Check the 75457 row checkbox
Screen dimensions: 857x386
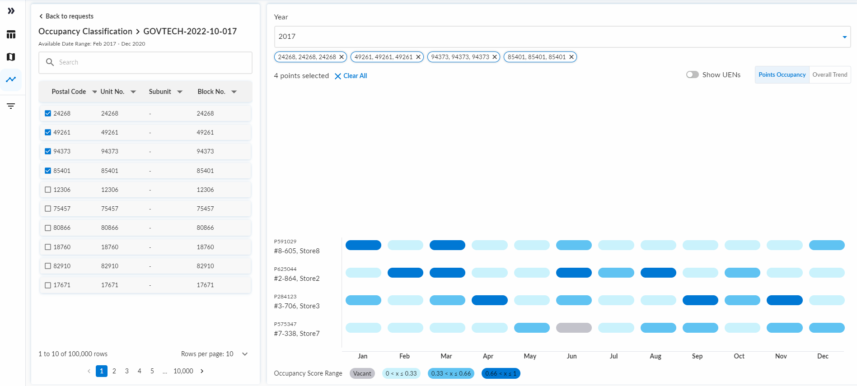(x=48, y=209)
